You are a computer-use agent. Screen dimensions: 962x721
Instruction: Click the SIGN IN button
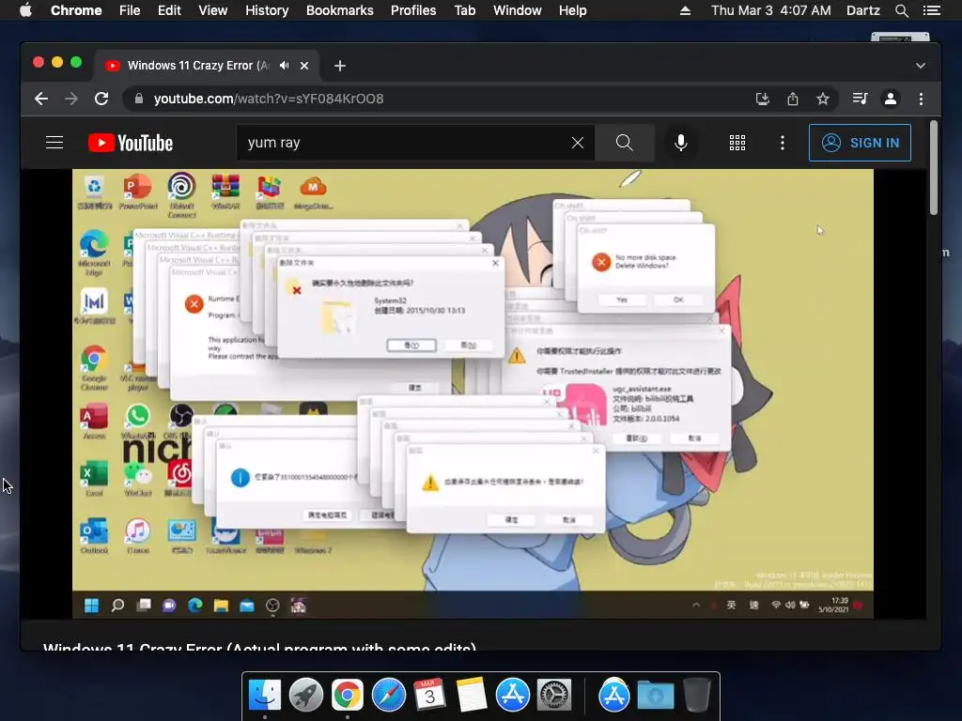(x=860, y=143)
